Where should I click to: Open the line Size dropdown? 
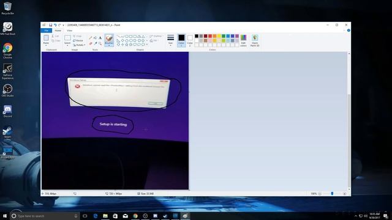[x=170, y=40]
